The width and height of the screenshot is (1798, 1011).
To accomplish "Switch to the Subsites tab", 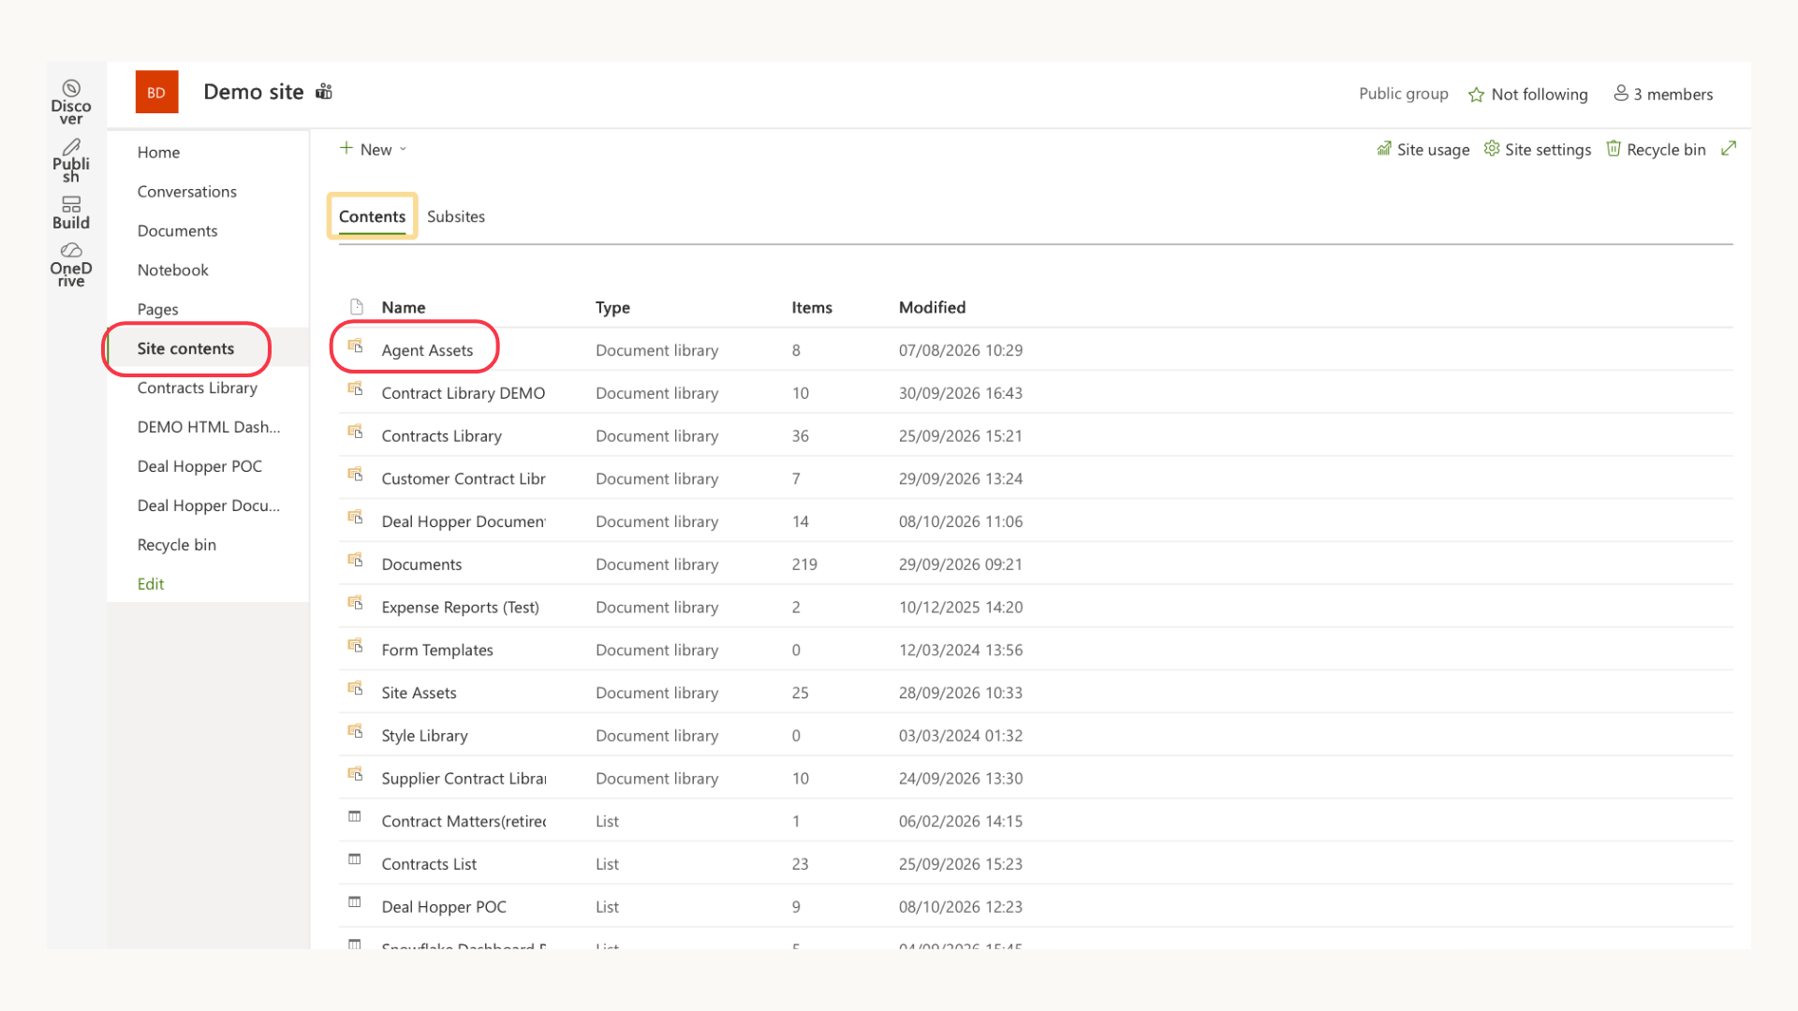I will pos(456,216).
